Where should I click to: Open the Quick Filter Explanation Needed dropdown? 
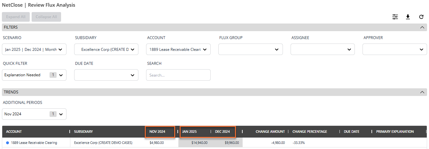[x=34, y=75]
